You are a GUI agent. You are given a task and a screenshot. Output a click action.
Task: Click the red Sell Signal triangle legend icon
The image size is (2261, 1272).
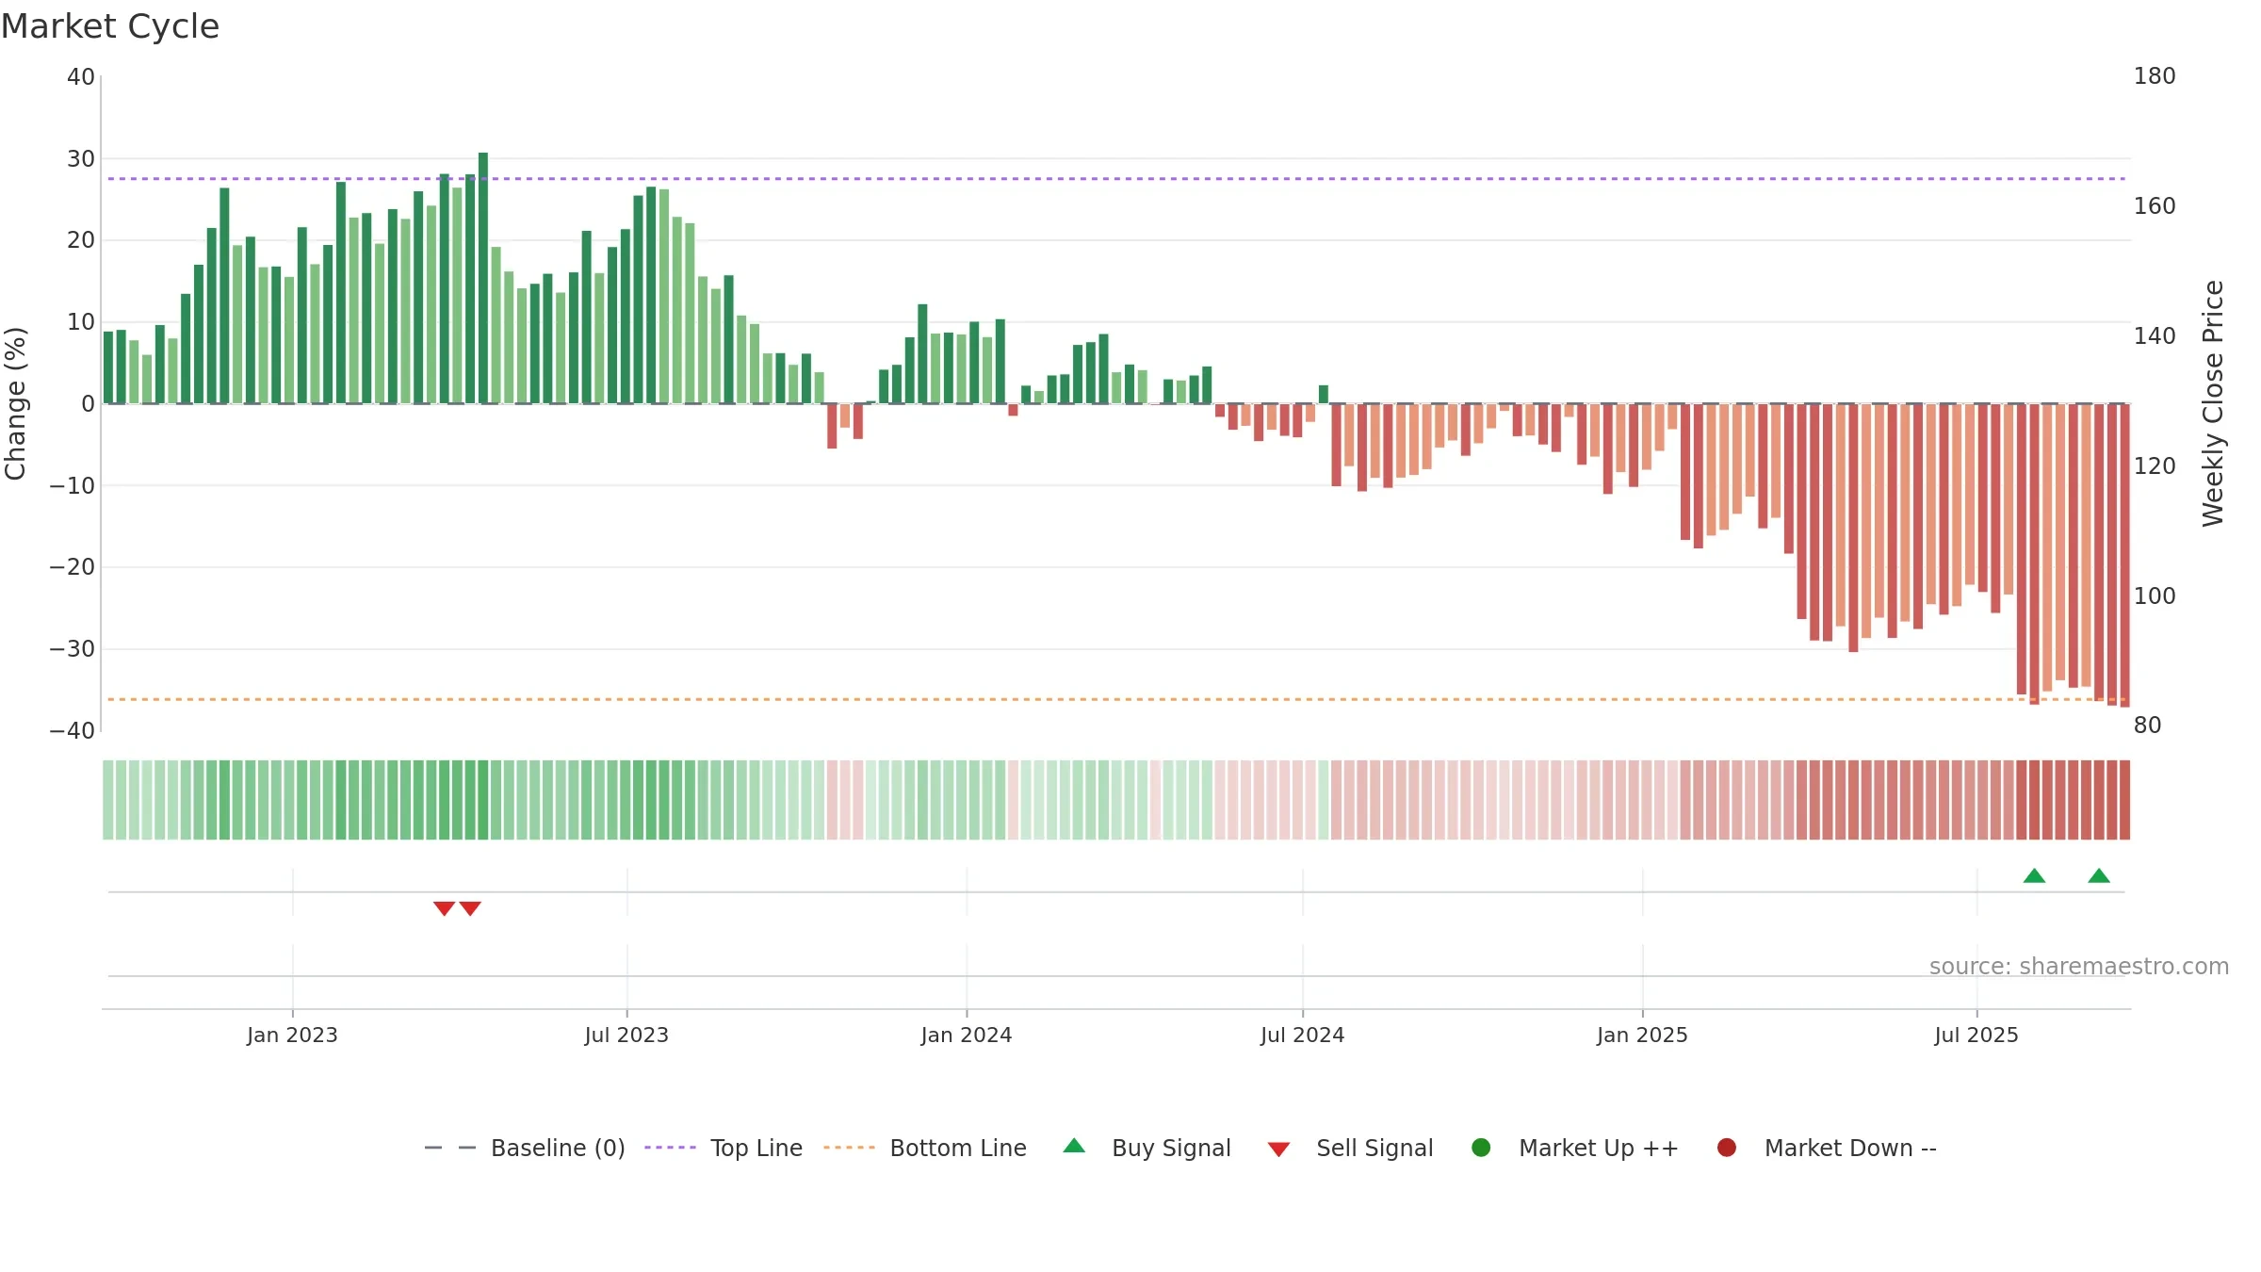pyautogui.click(x=1278, y=1150)
